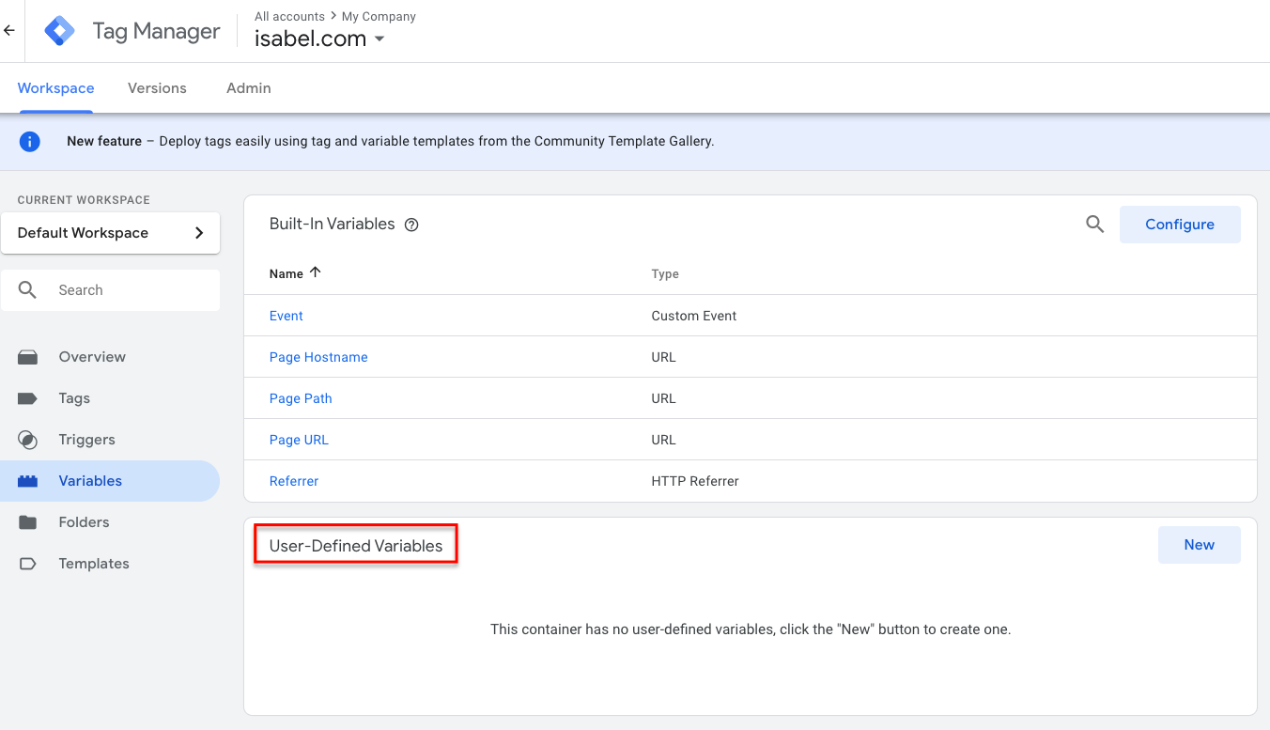The width and height of the screenshot is (1270, 730).
Task: Open the Built-In Variables help icon
Action: coord(411,225)
